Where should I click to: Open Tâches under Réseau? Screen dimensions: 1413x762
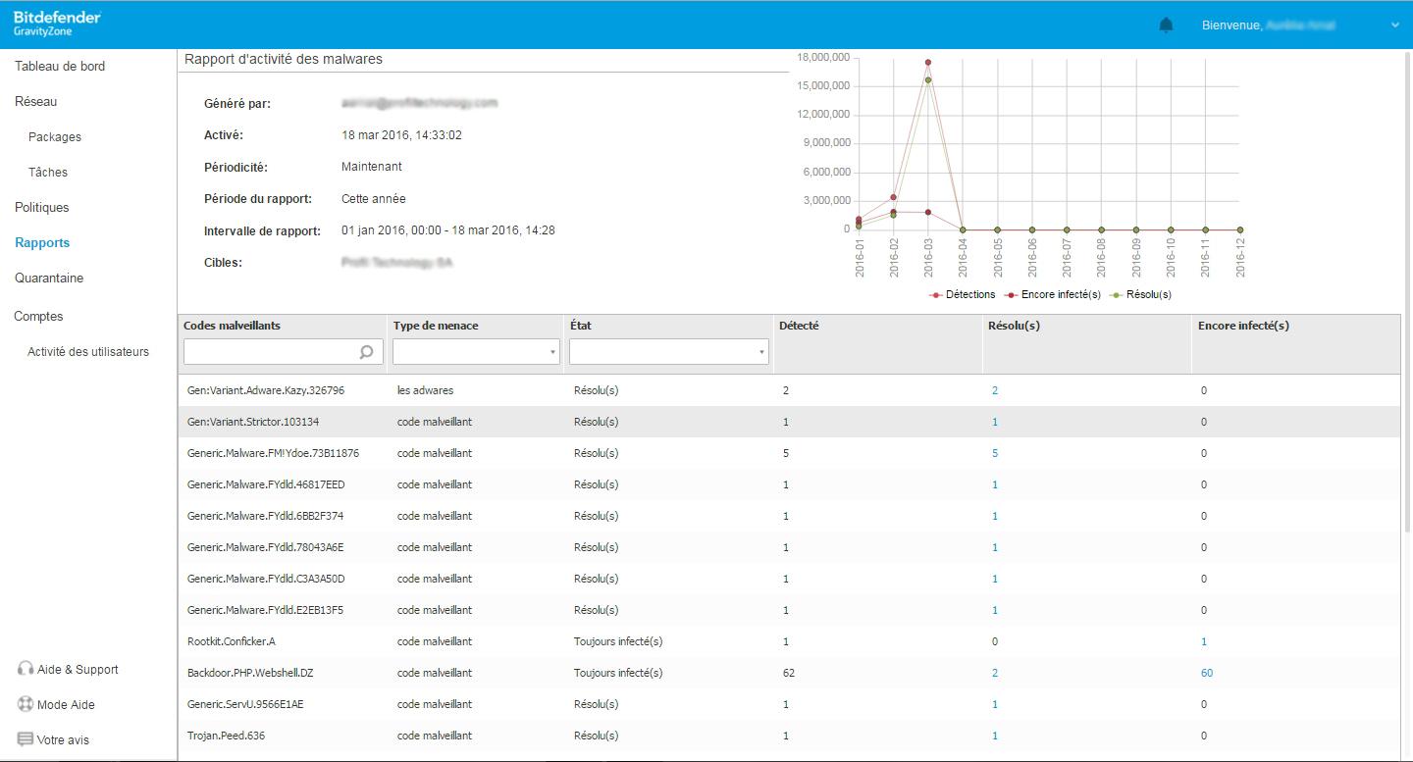click(x=48, y=172)
